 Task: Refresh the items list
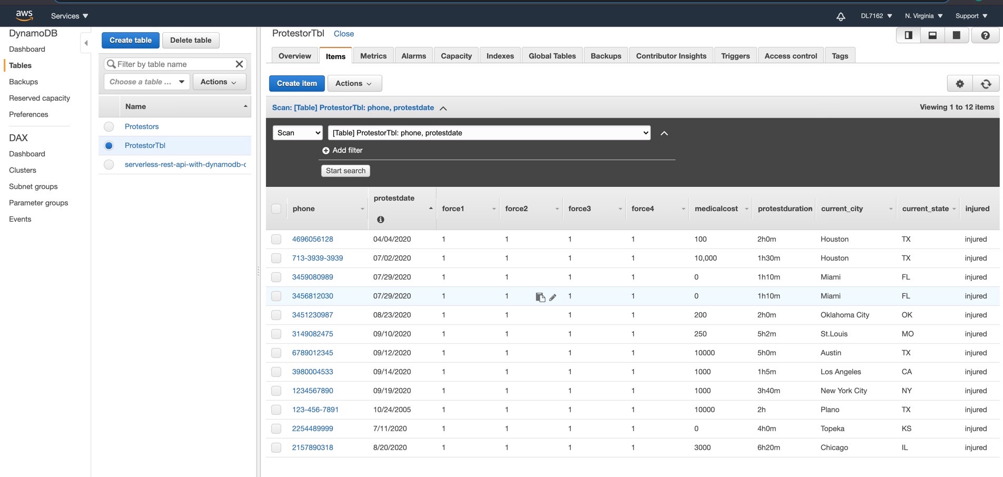[986, 84]
